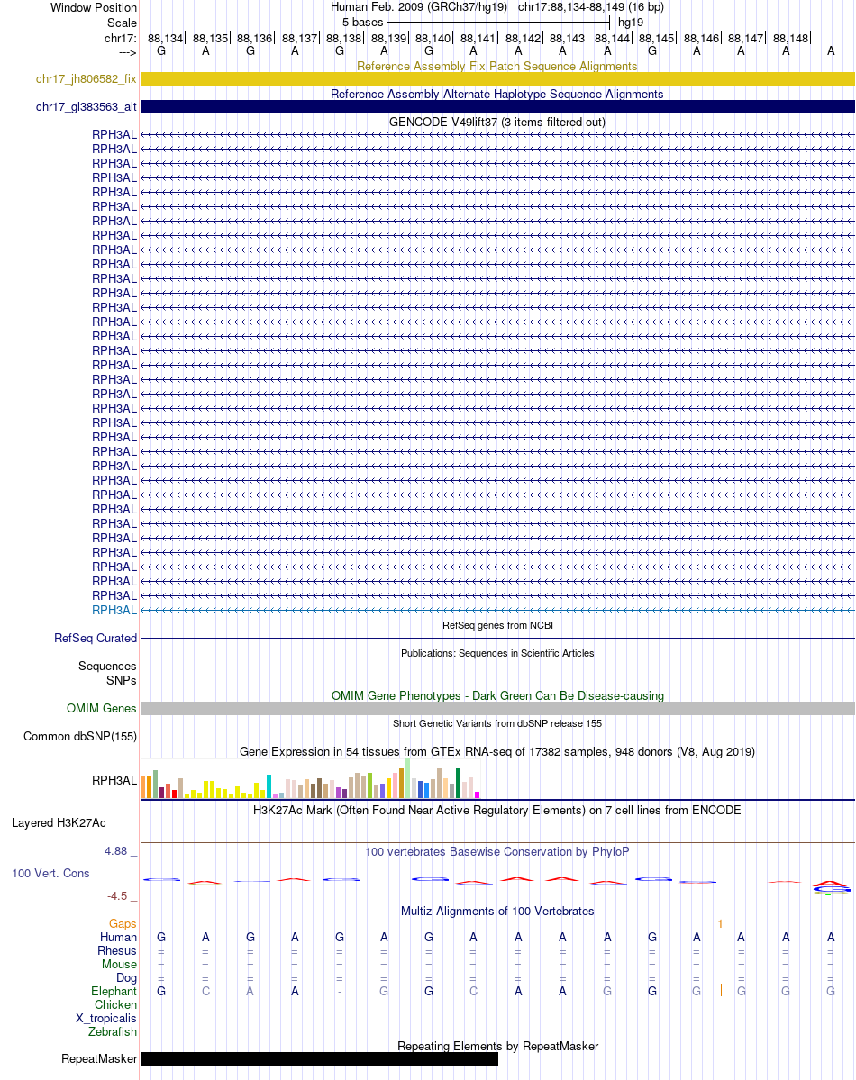
Task: Click the Layered H3K27Ac track label
Action: (59, 823)
